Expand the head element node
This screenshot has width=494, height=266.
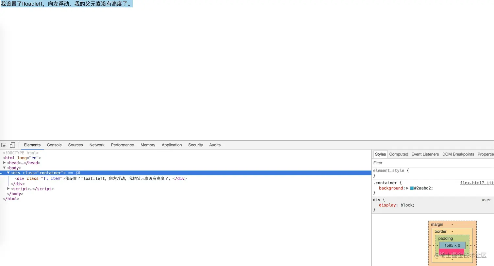coord(5,163)
